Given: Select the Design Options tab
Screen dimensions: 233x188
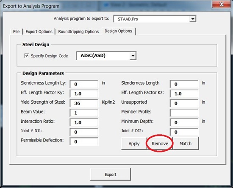Looking at the screenshot, I should pyautogui.click(x=119, y=31).
